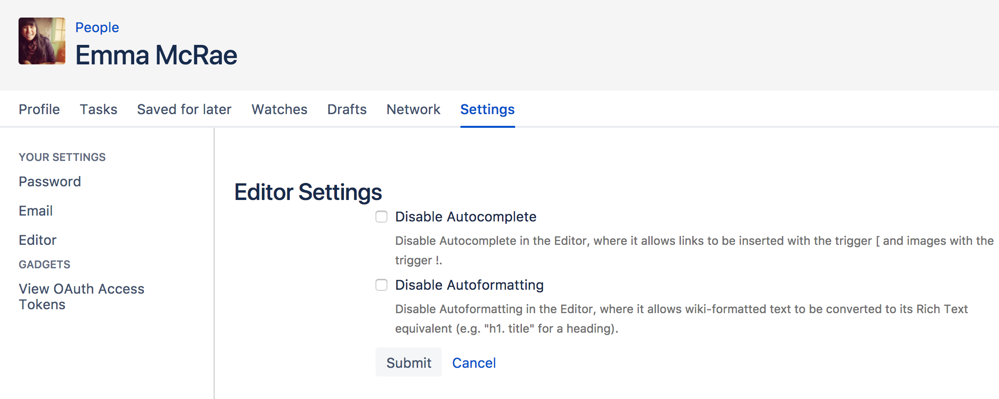The width and height of the screenshot is (999, 399).
Task: Switch to the Network tab
Action: 413,109
